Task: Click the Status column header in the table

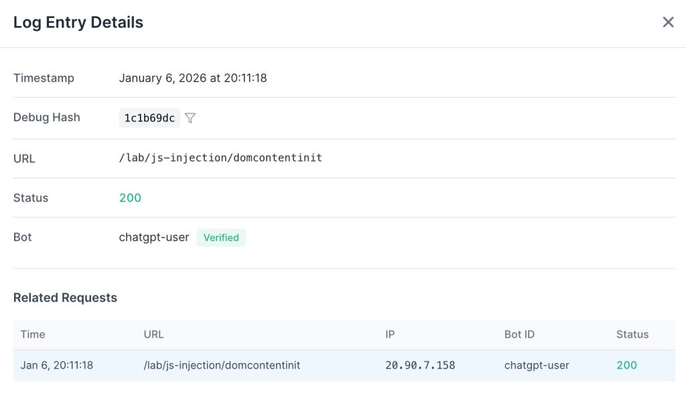Action: coord(632,334)
